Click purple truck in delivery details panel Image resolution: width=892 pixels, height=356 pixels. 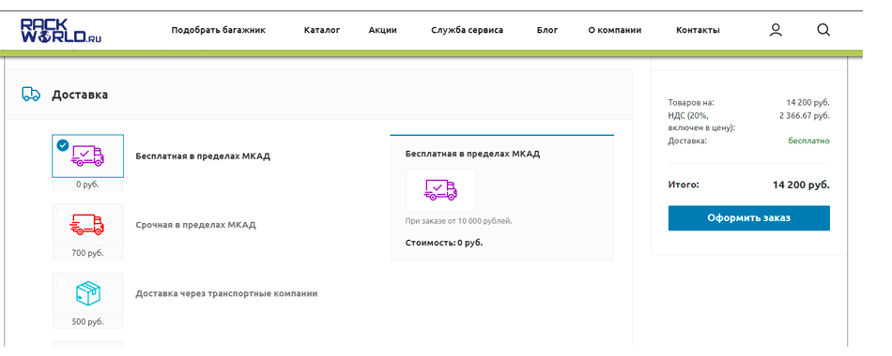coord(441,190)
